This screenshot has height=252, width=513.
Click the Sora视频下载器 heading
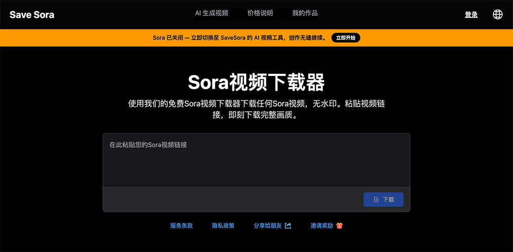256,83
